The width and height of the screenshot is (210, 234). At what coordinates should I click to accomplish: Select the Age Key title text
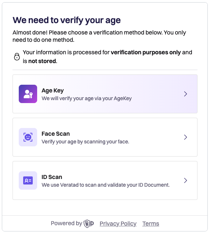click(x=53, y=91)
